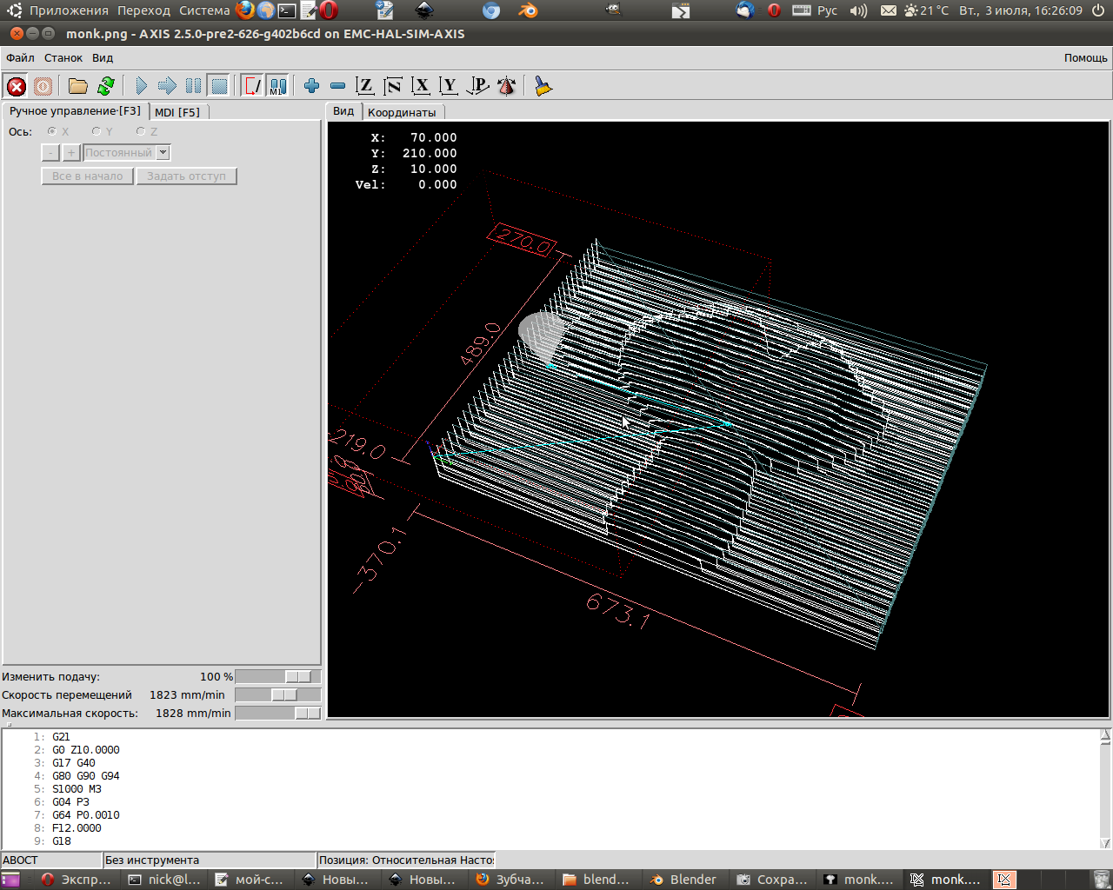1113x890 pixels.
Task: Toggle the optional pause M1 button
Action: [x=277, y=86]
